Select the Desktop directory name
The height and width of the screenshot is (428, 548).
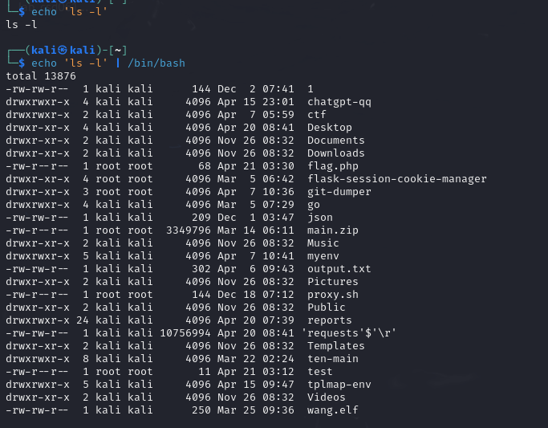click(x=329, y=128)
